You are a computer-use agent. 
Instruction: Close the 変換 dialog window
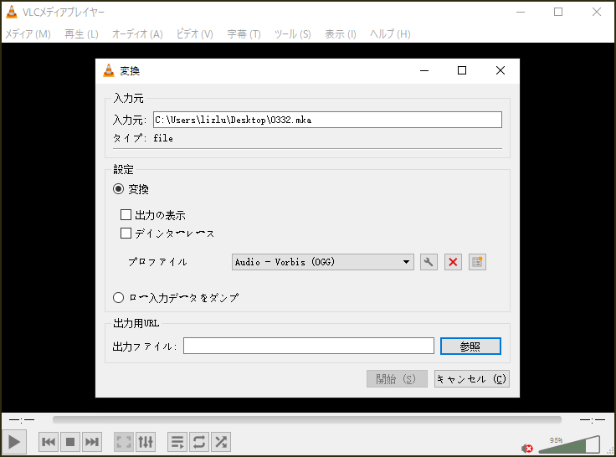coord(501,71)
